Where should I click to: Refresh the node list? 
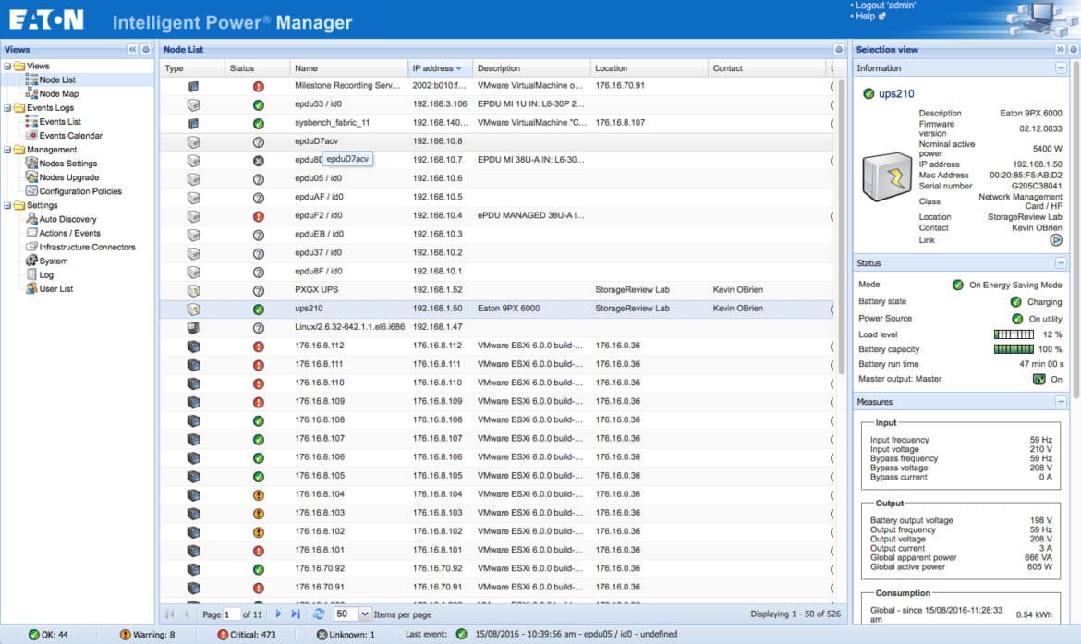pos(319,614)
